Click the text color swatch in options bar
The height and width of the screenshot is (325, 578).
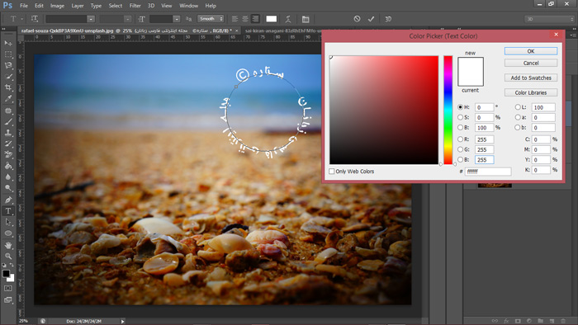(x=272, y=19)
